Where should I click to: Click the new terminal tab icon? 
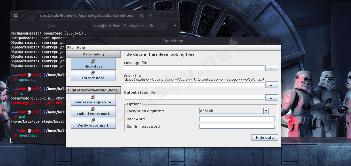tap(16, 15)
